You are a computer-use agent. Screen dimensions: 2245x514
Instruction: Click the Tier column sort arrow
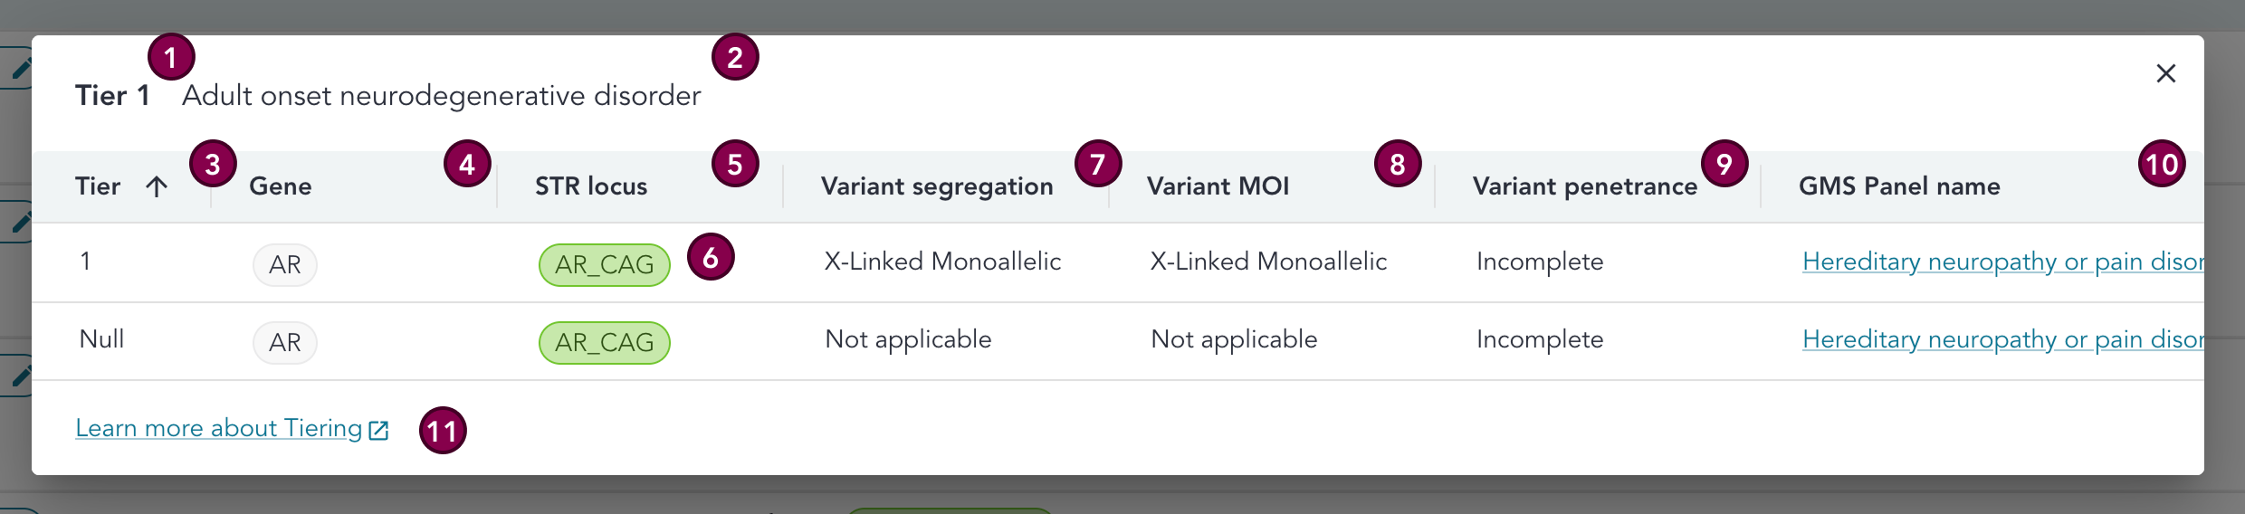tap(157, 186)
